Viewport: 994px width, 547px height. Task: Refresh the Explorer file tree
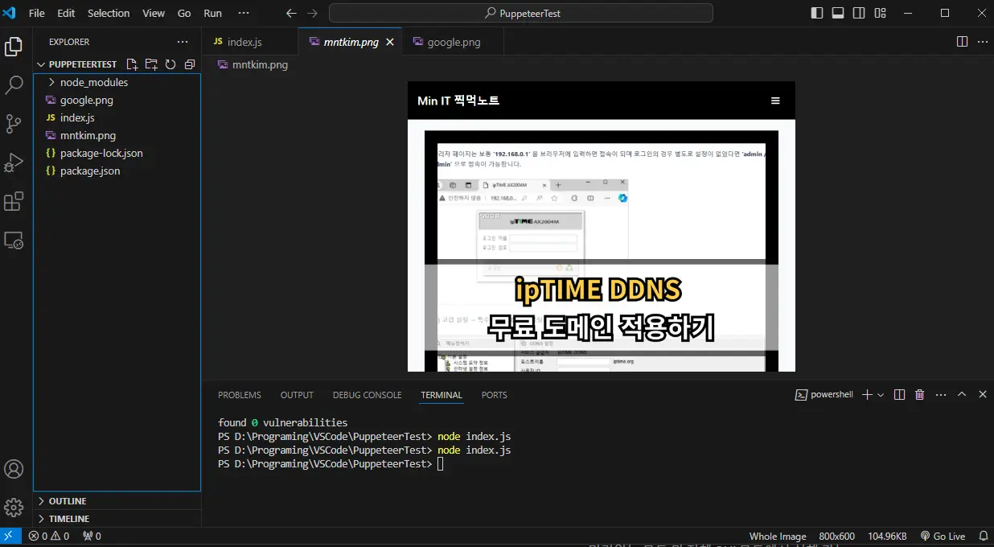(x=170, y=64)
